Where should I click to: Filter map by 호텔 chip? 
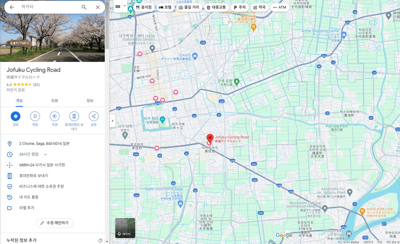[x=165, y=8]
